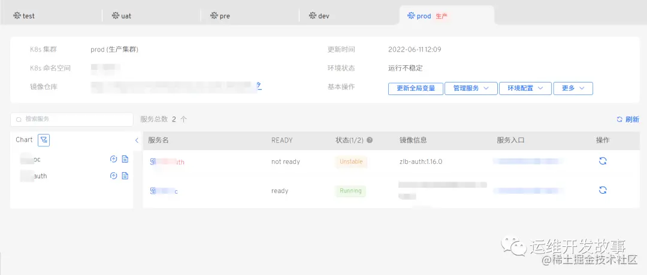The height and width of the screenshot is (275, 647).
Task: Click the 搜索服务 search field
Action: click(x=72, y=120)
